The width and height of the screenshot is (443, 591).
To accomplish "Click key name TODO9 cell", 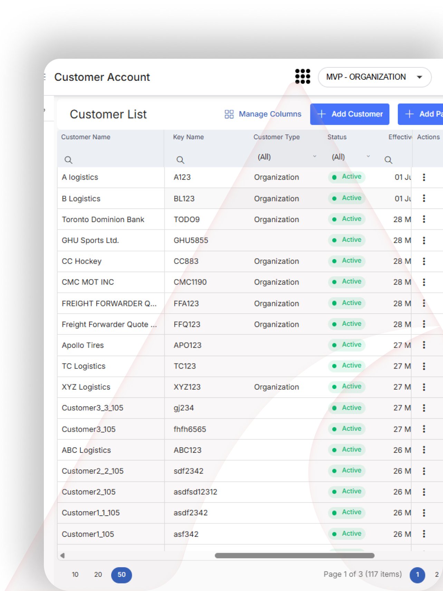I will [186, 219].
